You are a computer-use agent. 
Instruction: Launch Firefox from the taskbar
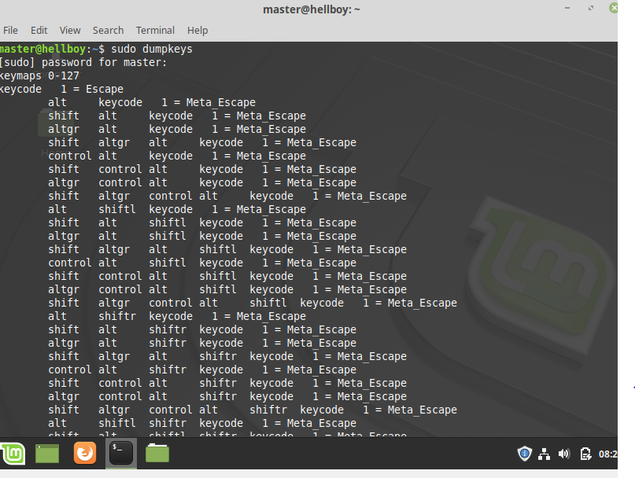coord(85,453)
